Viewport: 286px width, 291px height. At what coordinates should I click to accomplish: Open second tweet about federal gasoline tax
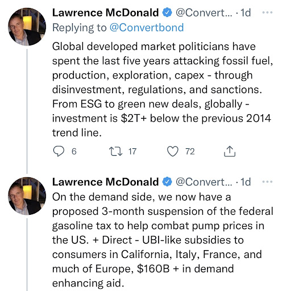[163, 240]
